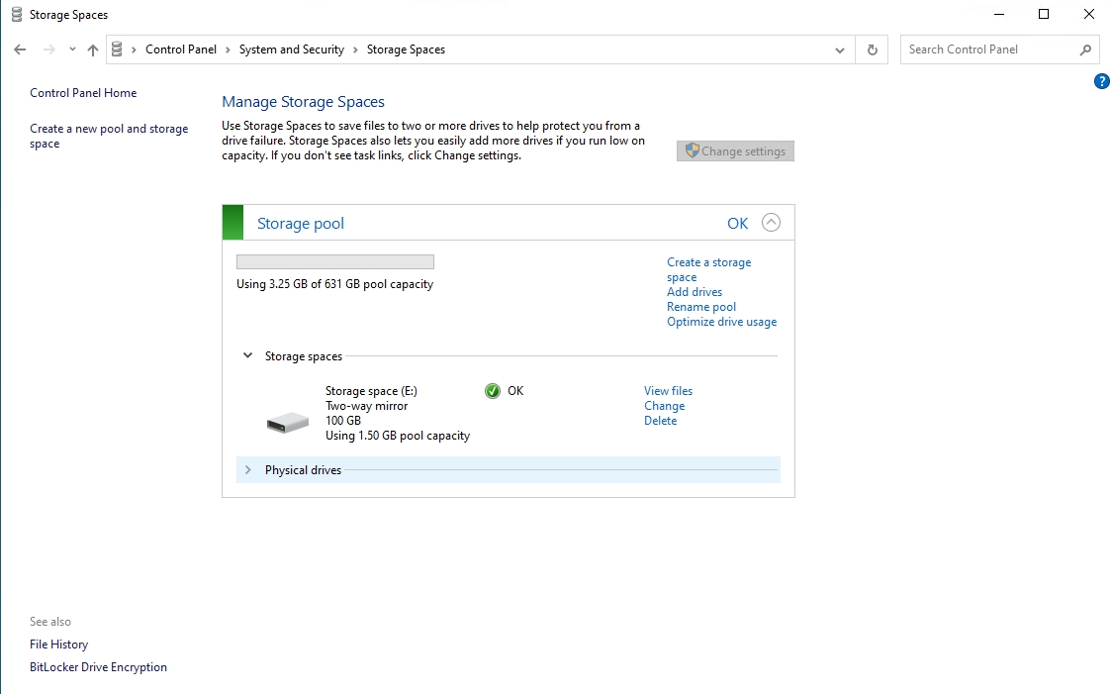Click the up one level arrow
This screenshot has width=1112, height=694.
[x=92, y=49]
